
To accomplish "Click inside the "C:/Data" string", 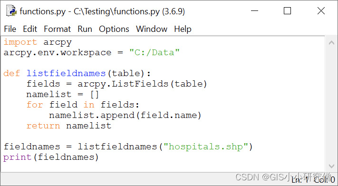I will [155, 52].
